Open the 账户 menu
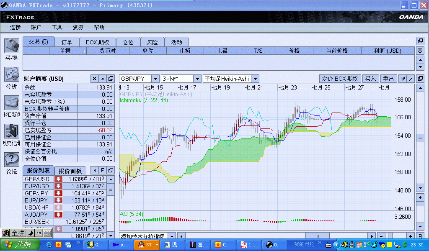Viewport: 429px width, 251px height. (36, 27)
